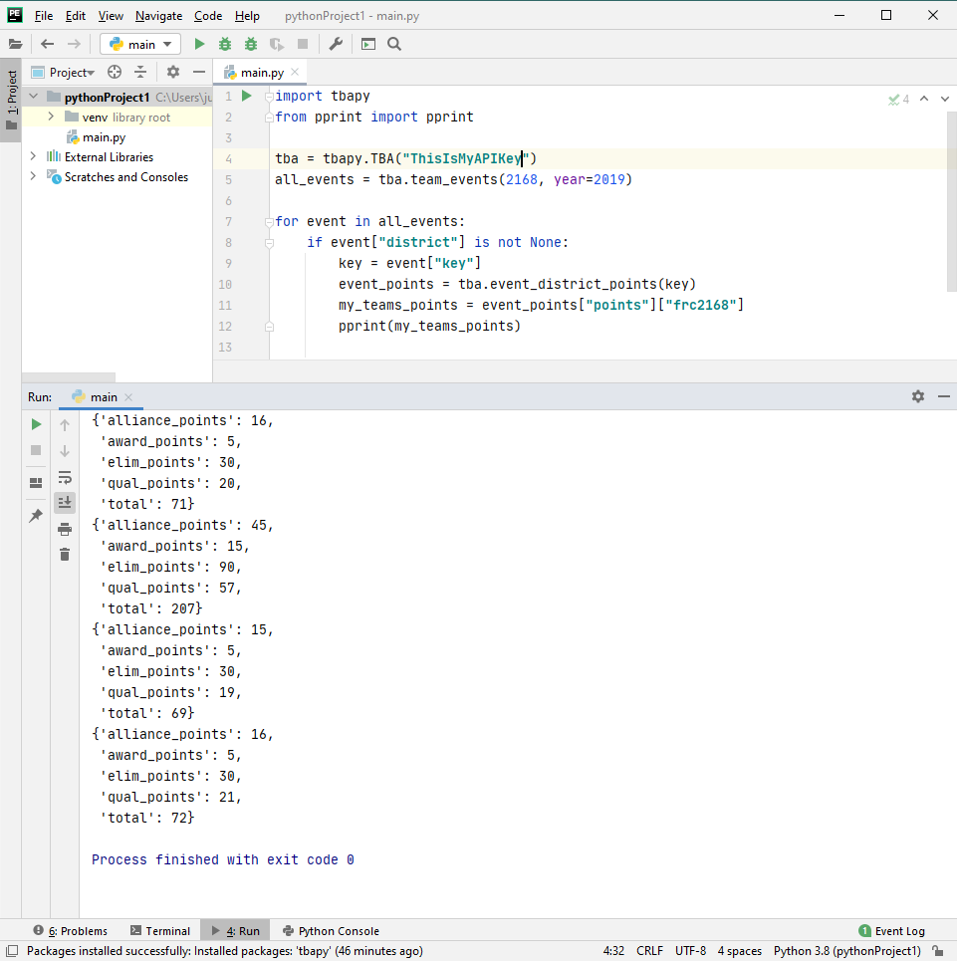
Task: Expand the venv library root folder
Action: pyautogui.click(x=51, y=117)
